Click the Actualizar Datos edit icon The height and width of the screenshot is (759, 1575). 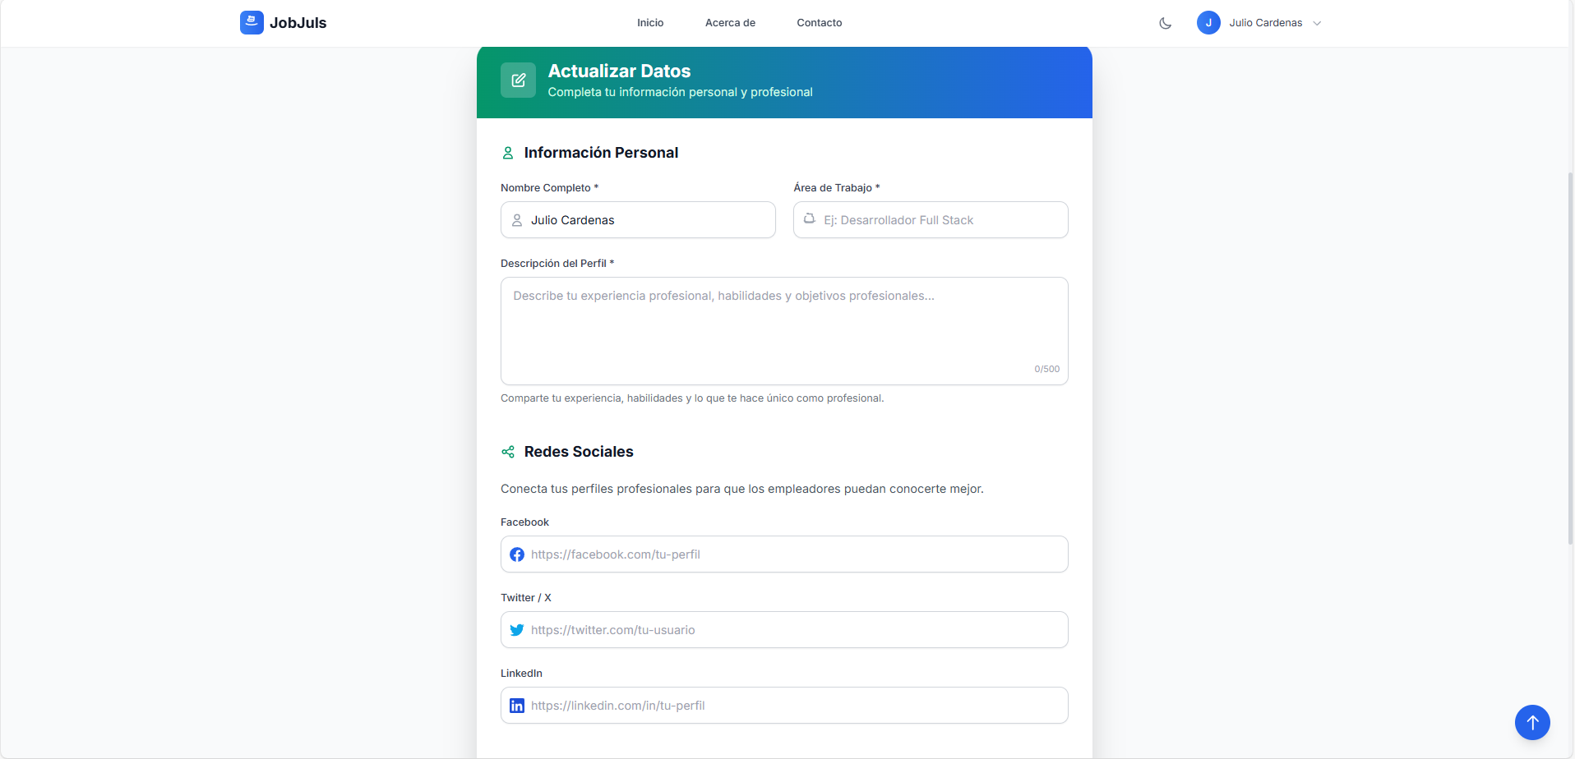pos(519,80)
